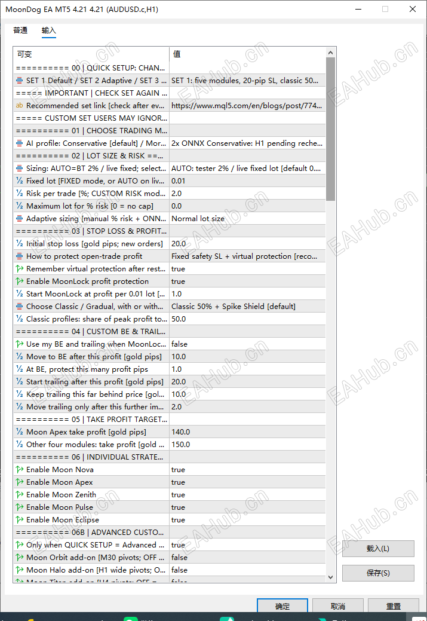This screenshot has width=427, height=621.
Task: Click the ab string icon beside Recommended set link
Action: [19, 105]
